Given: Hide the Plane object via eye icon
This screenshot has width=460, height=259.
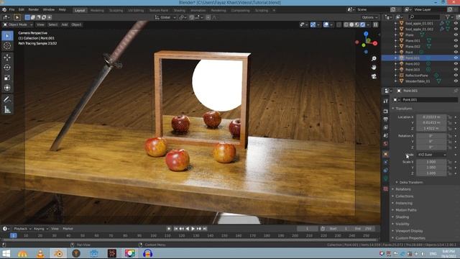Looking at the screenshot, I should tap(456, 35).
